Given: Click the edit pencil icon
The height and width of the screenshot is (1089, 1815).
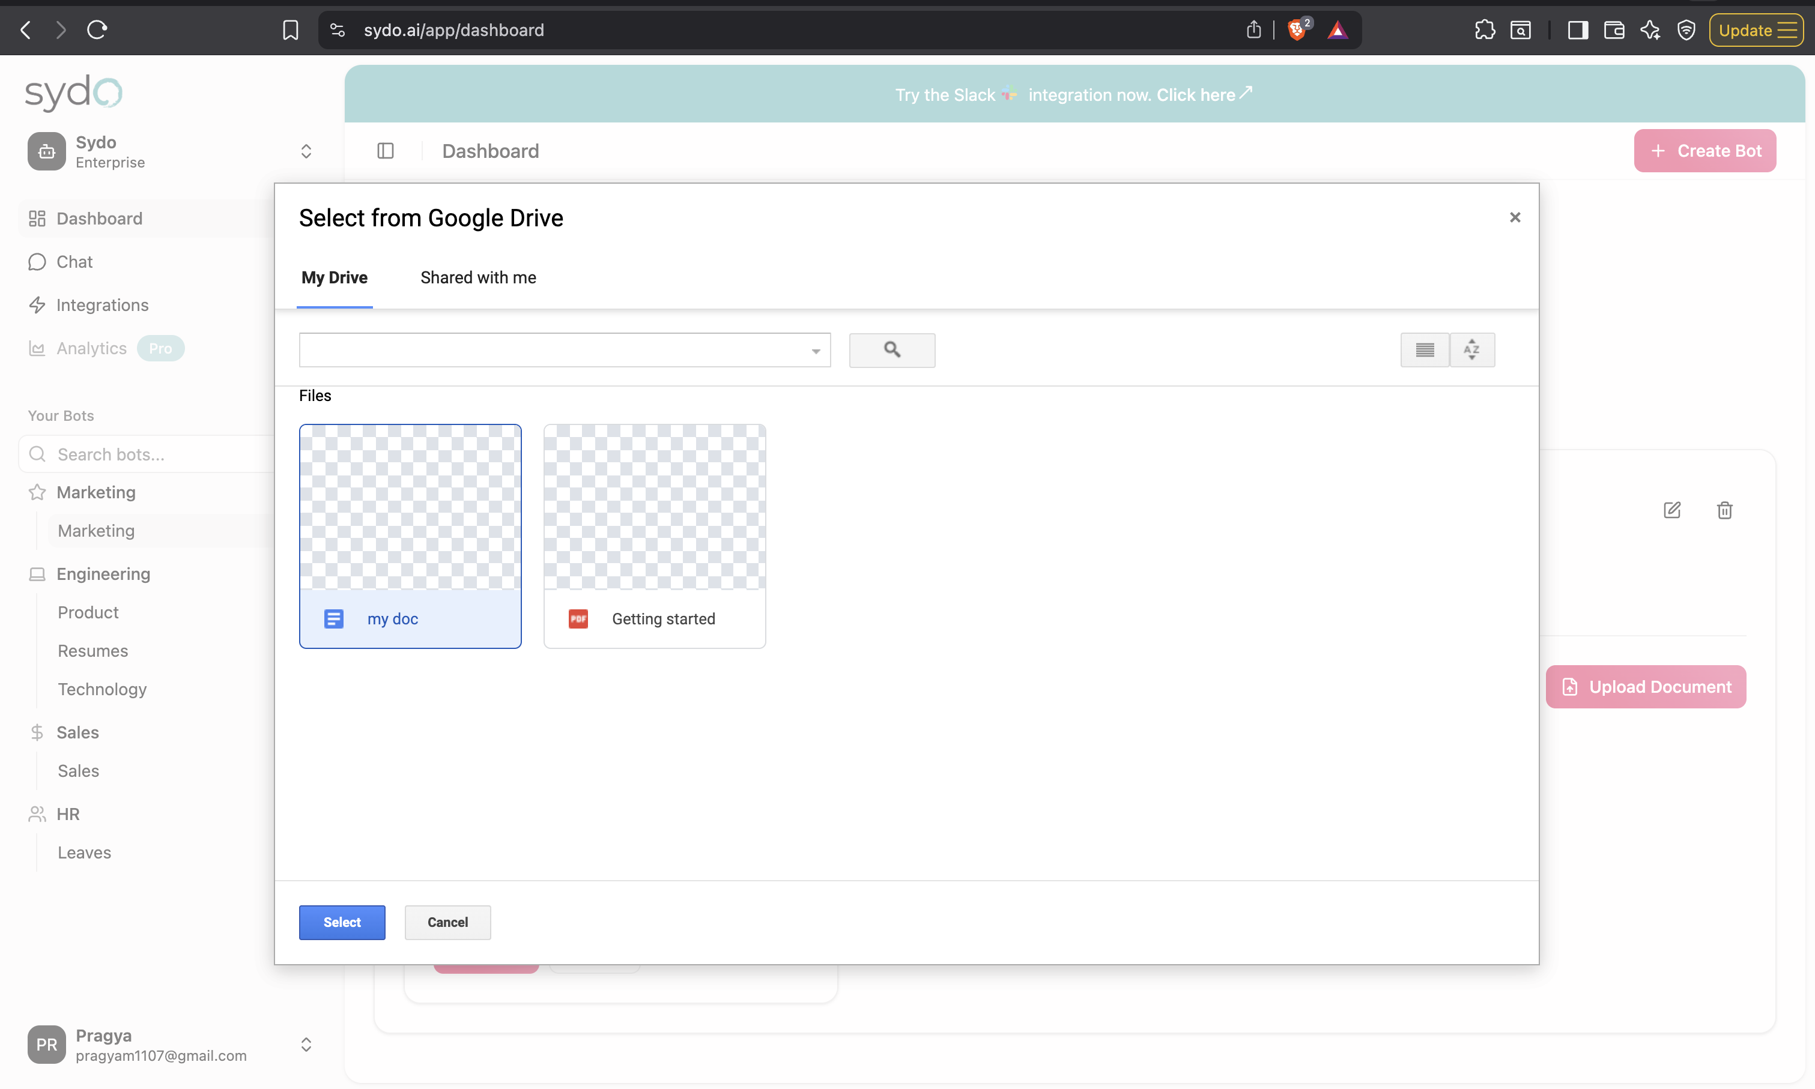Looking at the screenshot, I should tap(1672, 510).
